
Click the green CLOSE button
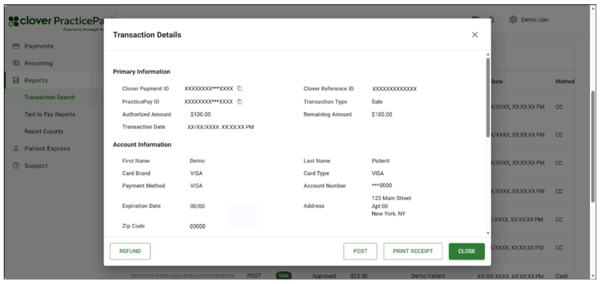click(x=466, y=251)
